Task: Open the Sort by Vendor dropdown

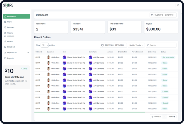Action: 136,45
